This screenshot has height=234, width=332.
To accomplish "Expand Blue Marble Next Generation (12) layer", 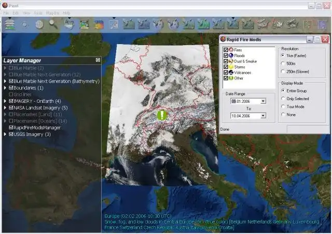I will 5,75.
